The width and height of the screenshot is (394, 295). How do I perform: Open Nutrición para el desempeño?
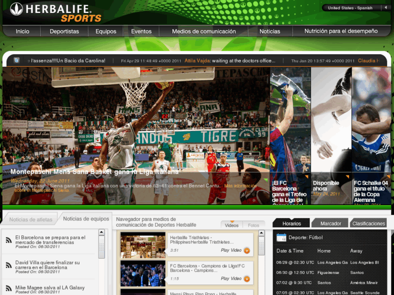341,31
